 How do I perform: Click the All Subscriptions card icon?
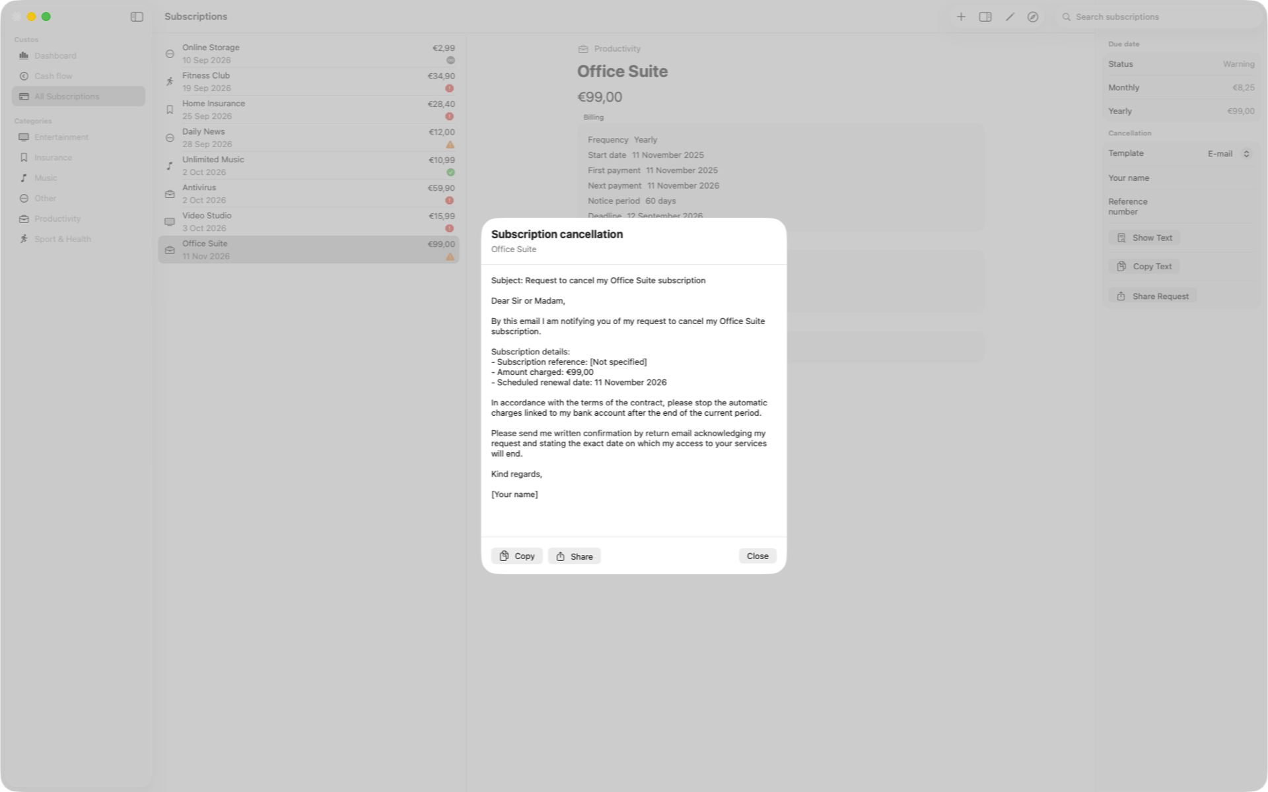[x=24, y=96]
